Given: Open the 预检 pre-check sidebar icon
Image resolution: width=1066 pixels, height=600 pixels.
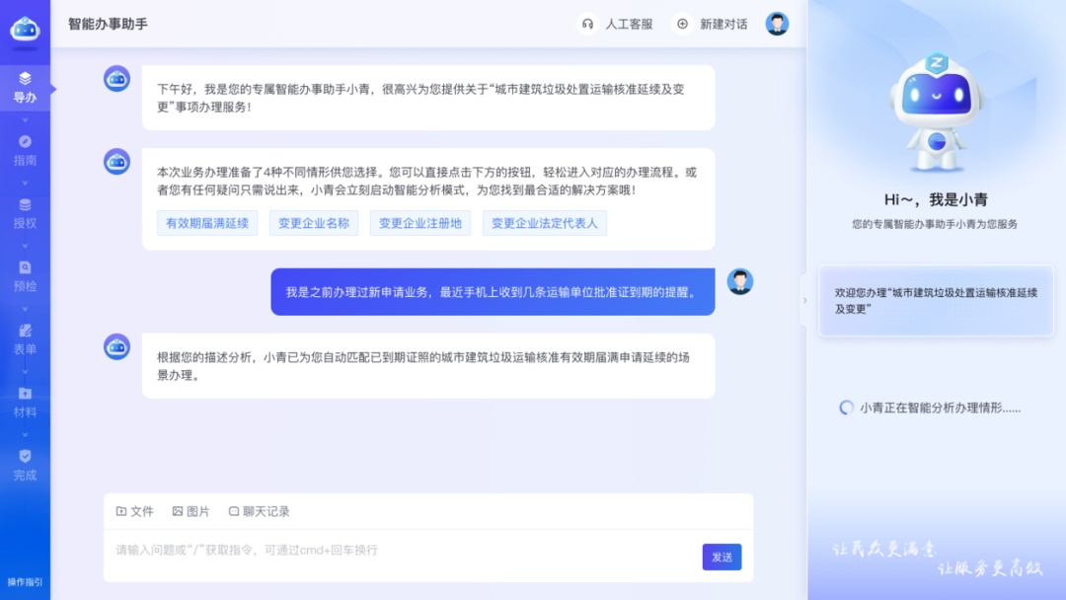Looking at the screenshot, I should [x=25, y=267].
